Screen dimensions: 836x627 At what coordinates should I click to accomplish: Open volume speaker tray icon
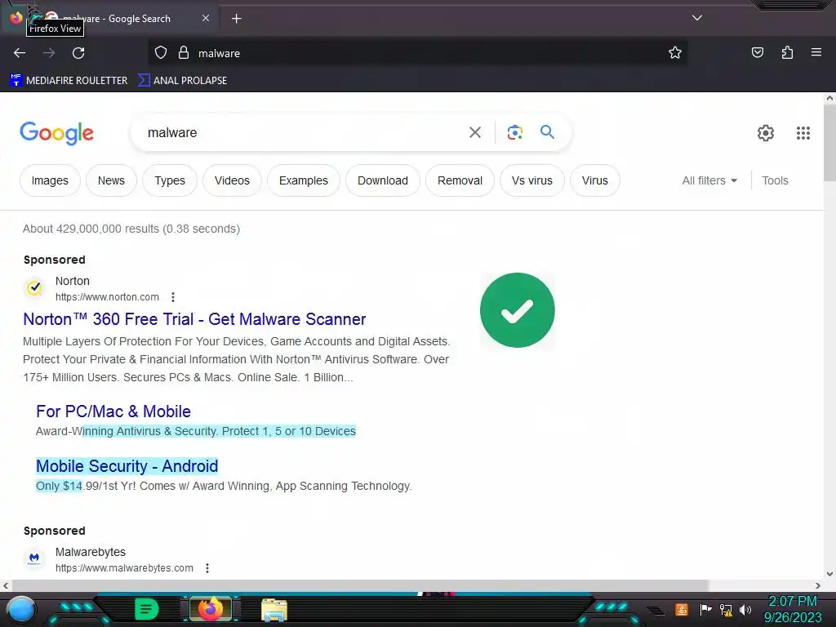click(x=745, y=609)
